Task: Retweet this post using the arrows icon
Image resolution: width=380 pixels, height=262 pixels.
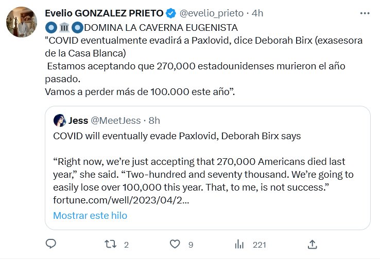Action: click(110, 244)
